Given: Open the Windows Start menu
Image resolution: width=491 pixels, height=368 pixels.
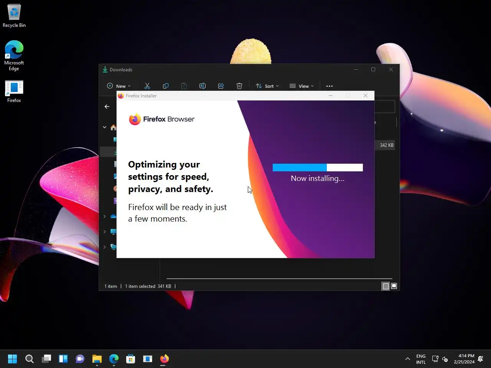Looking at the screenshot, I should click(x=12, y=359).
